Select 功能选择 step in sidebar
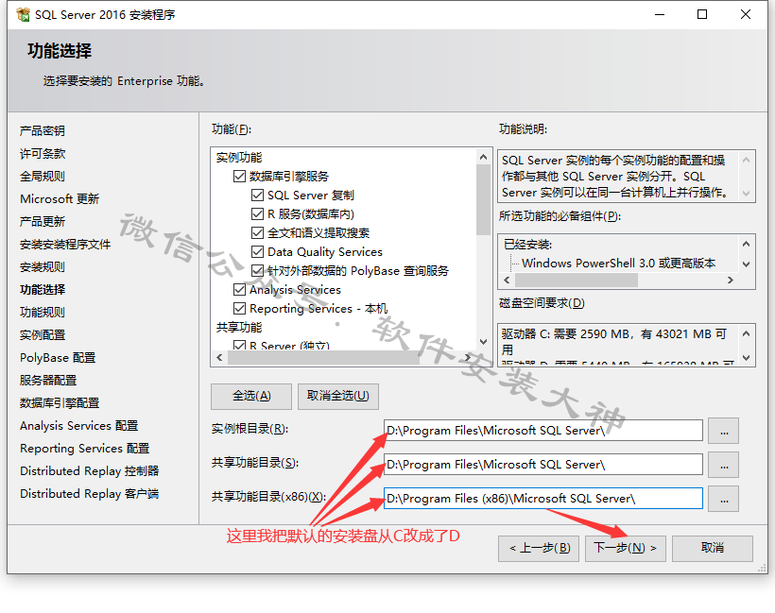The width and height of the screenshot is (775, 613). tap(43, 290)
